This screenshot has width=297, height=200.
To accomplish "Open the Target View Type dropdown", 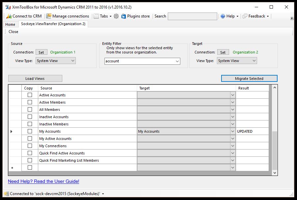I will (x=237, y=61).
